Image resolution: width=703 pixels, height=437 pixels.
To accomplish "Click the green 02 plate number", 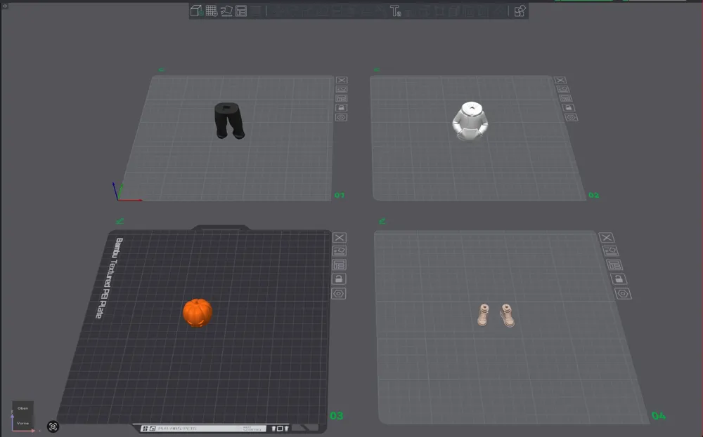I will coord(593,195).
